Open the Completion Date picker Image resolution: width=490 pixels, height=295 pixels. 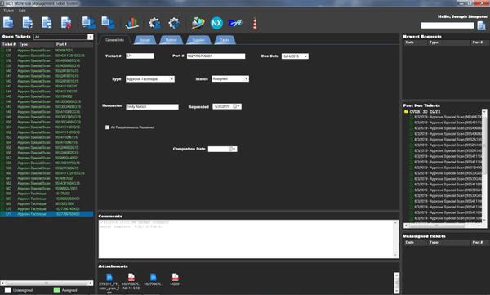[x=233, y=149]
